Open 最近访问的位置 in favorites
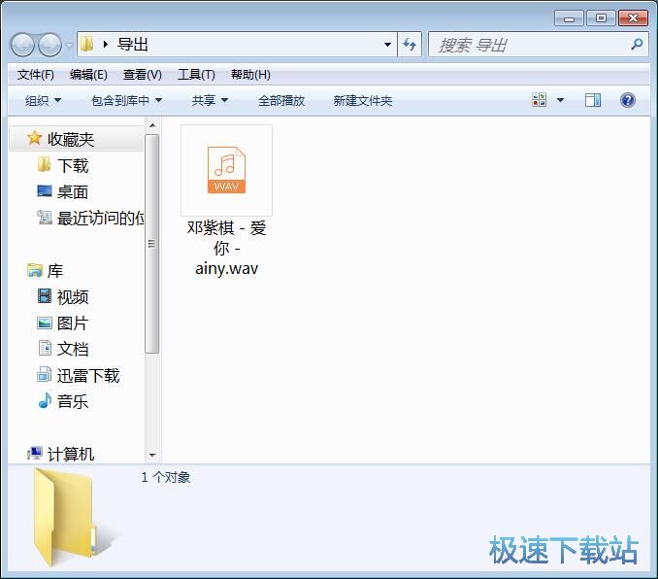 click(100, 218)
